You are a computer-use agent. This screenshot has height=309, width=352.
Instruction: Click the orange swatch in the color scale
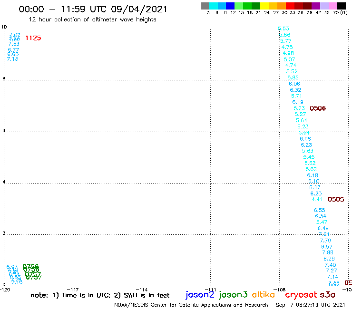pyautogui.click(x=282, y=6)
